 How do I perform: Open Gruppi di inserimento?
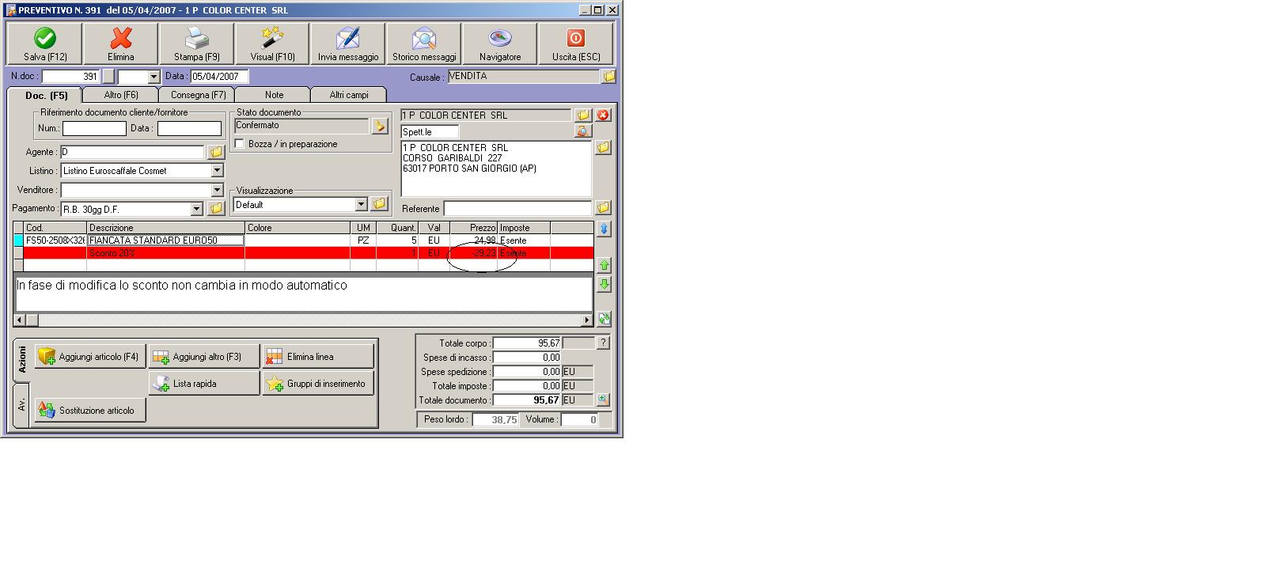coord(318,384)
